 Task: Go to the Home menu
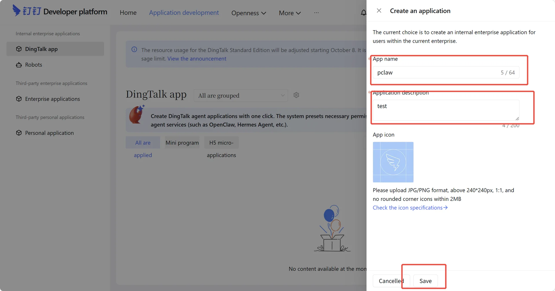coord(128,13)
